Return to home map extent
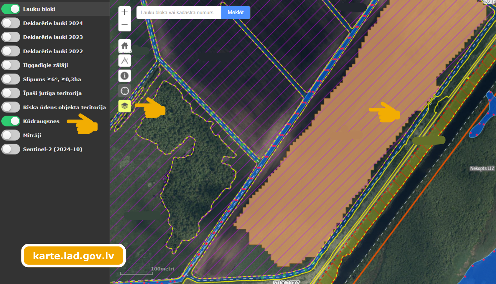This screenshot has width=496, height=284. 125,46
